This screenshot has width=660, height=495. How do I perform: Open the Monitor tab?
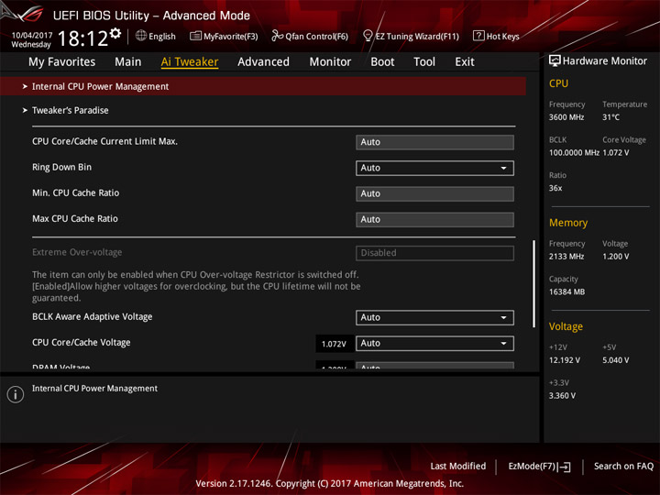pos(330,62)
